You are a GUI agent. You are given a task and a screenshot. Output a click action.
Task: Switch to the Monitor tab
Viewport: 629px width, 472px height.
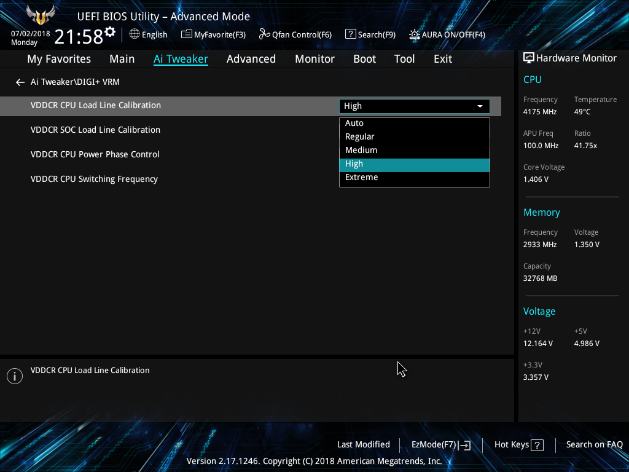click(x=314, y=59)
